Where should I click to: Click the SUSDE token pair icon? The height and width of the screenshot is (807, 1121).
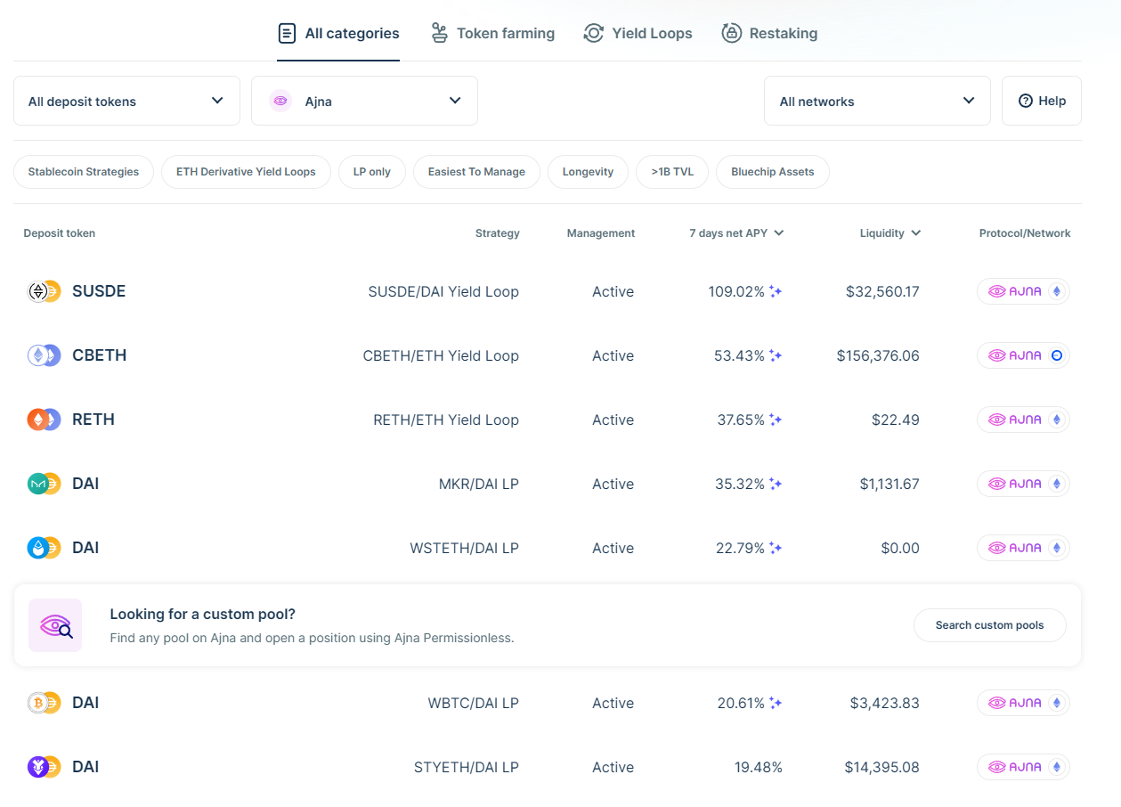point(44,291)
